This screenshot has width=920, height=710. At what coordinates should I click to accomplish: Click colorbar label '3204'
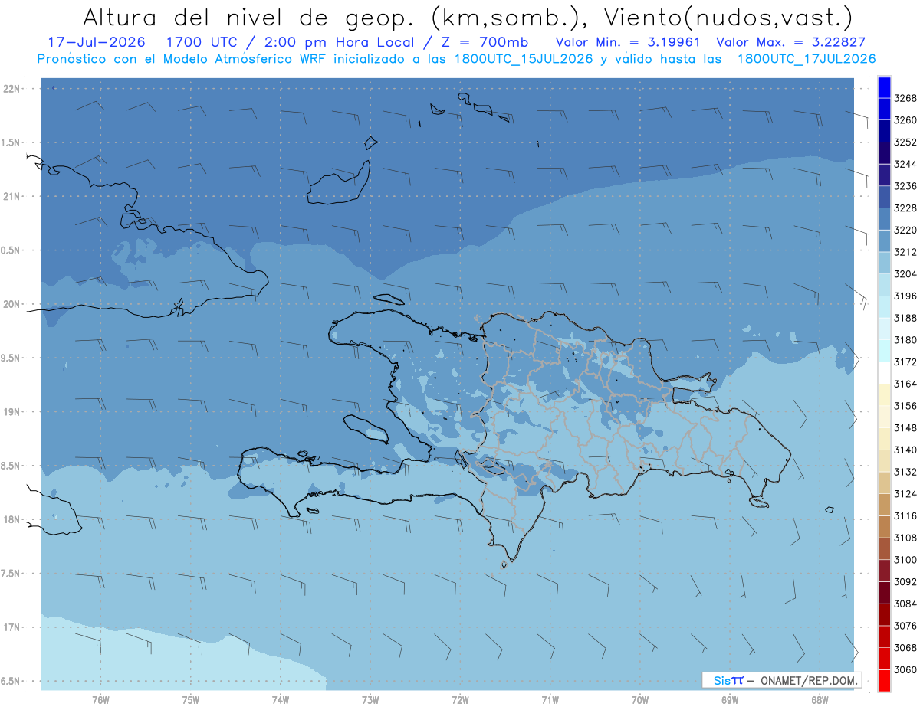905,274
